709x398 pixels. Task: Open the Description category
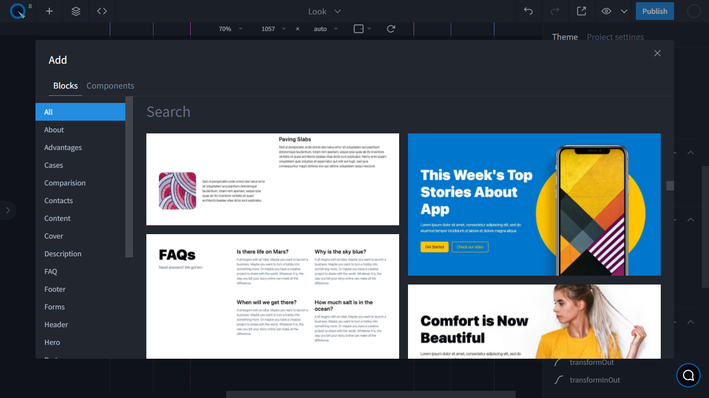coord(80,254)
